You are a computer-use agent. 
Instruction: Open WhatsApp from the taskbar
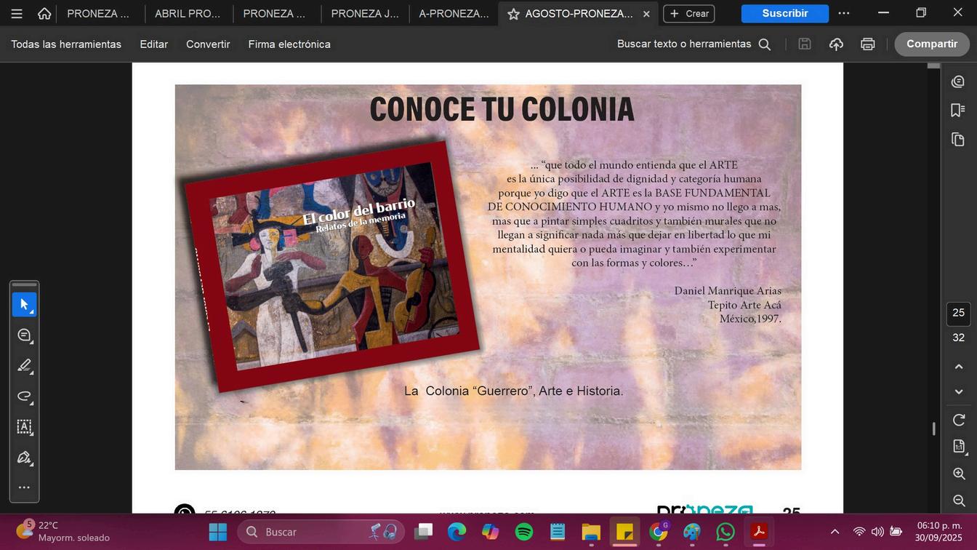725,532
